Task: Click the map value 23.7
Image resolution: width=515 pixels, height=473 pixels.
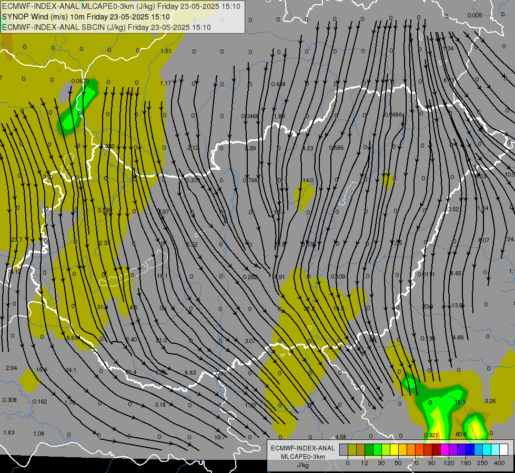Action: (16, 240)
